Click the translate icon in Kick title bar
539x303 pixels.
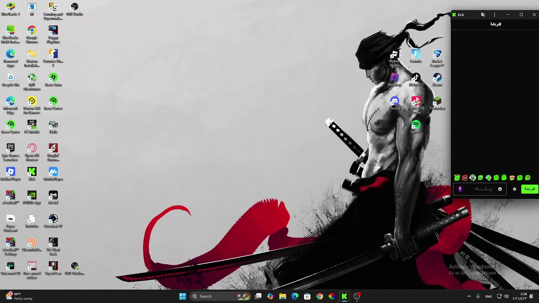(483, 15)
